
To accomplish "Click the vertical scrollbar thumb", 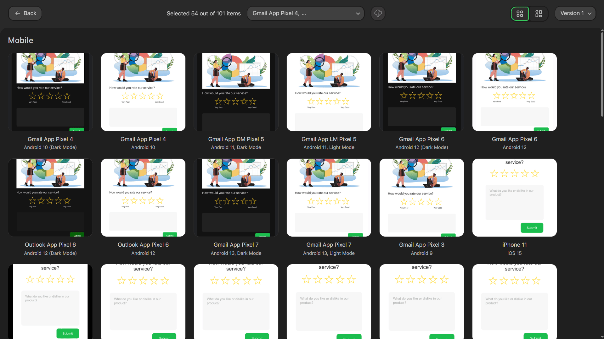I will click(602, 74).
